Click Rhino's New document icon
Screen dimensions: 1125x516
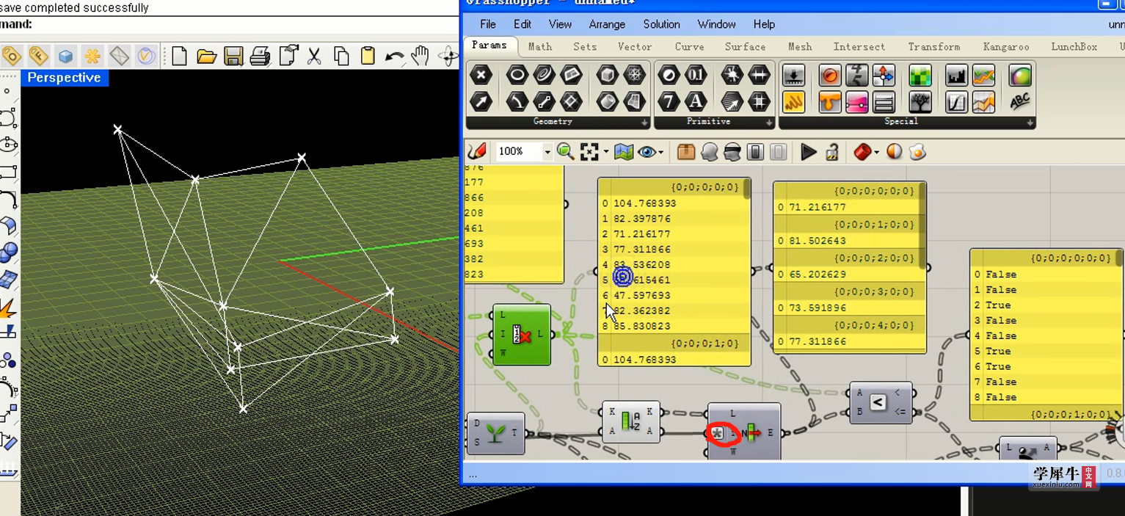click(x=180, y=56)
